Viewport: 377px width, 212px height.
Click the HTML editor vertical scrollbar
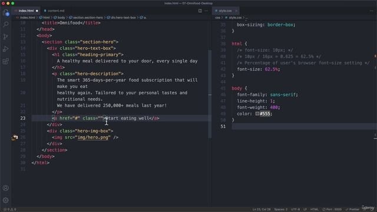click(x=210, y=94)
